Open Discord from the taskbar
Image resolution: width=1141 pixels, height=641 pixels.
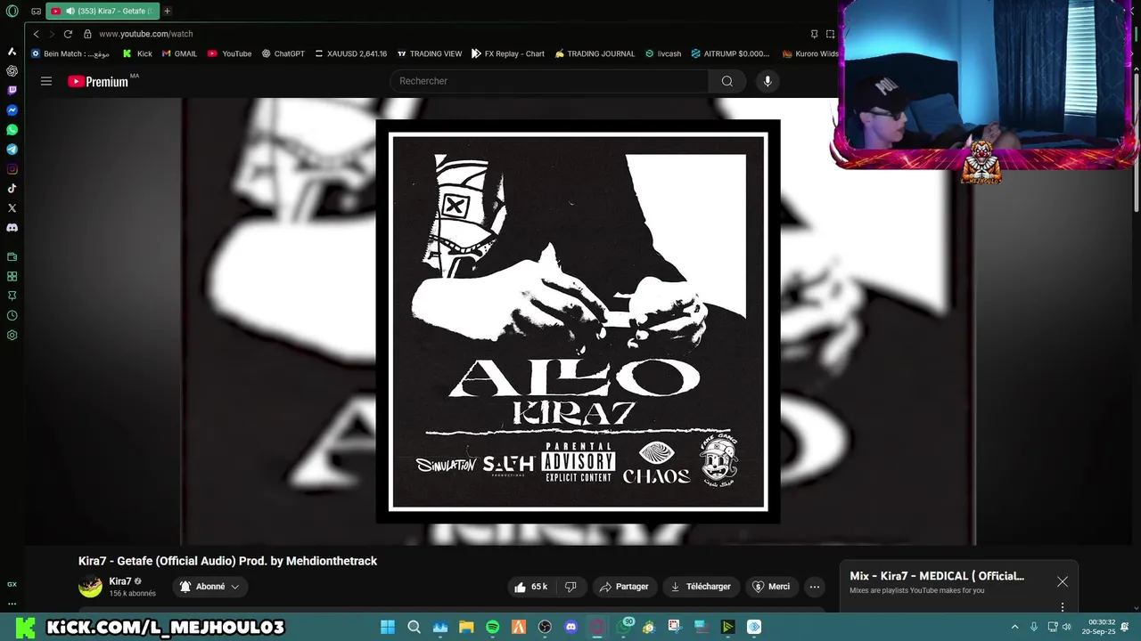[571, 627]
